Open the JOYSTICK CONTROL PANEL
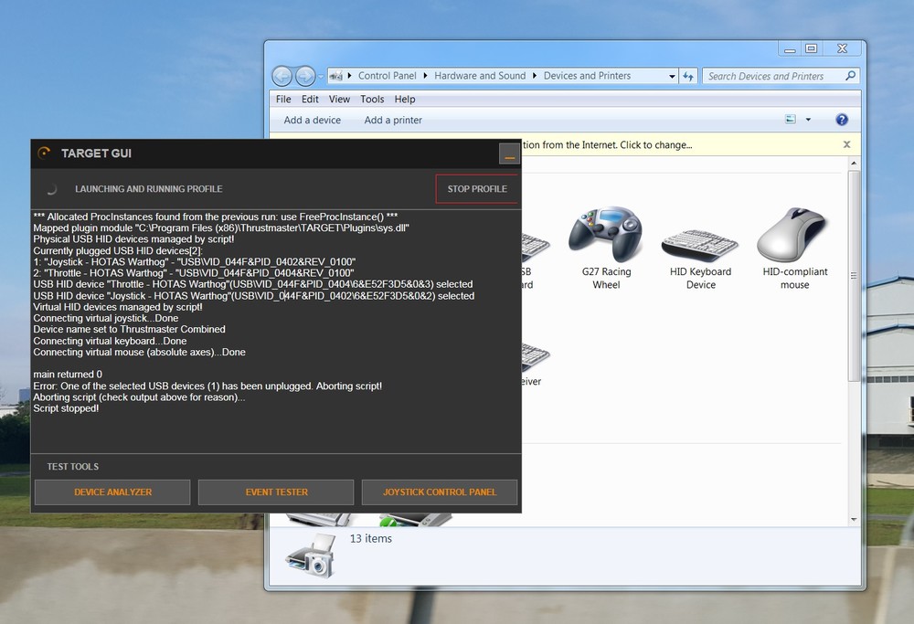The image size is (914, 624). point(440,492)
